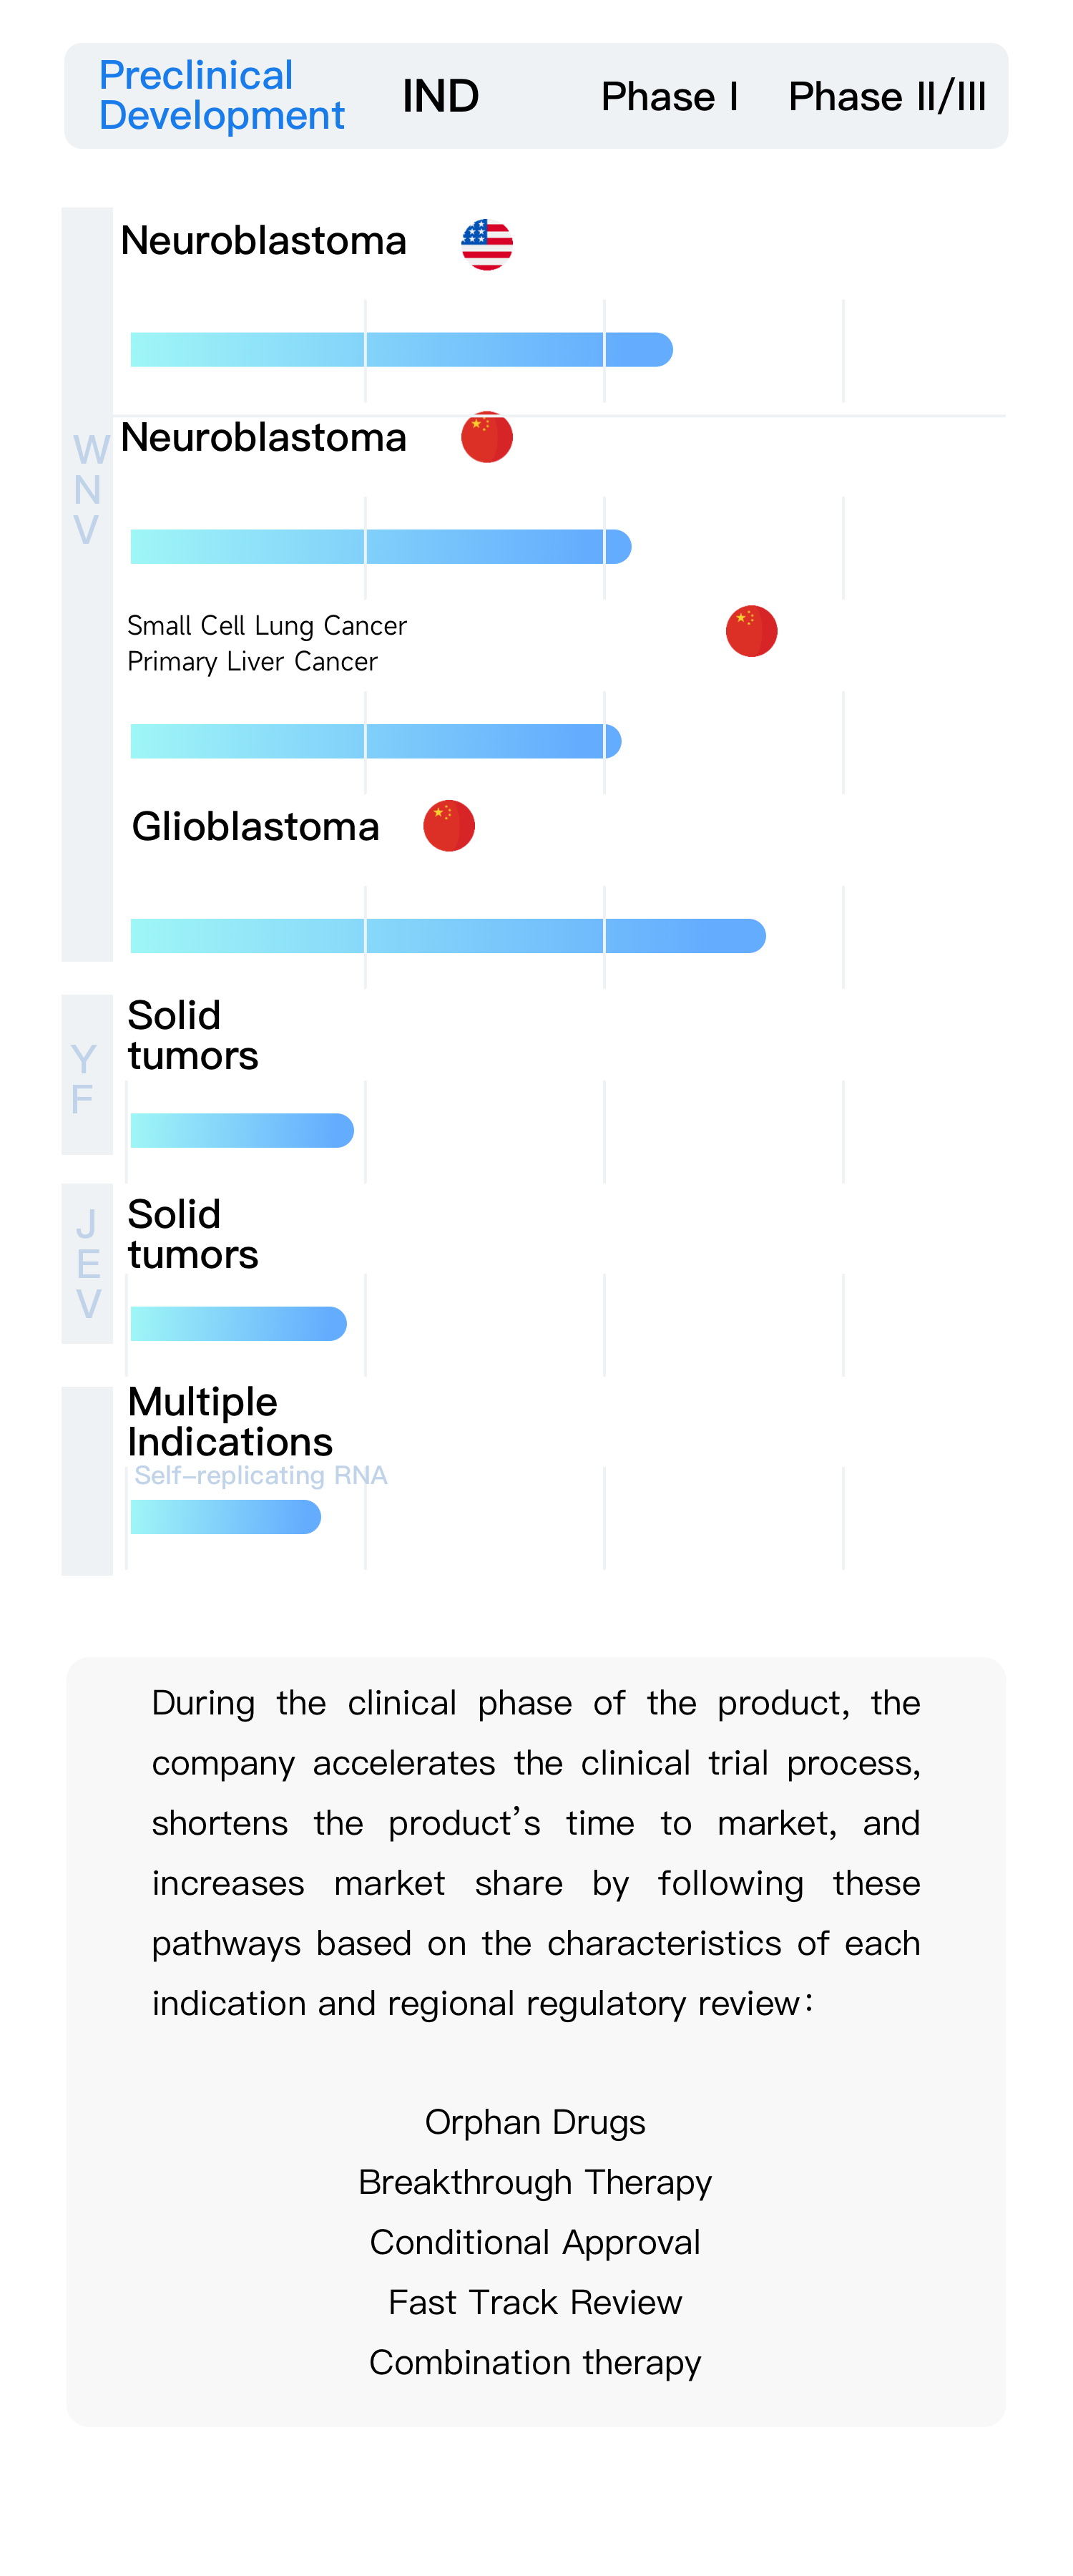Click the China flag beside Glioblastoma
The height and width of the screenshot is (2576, 1073).
[449, 826]
